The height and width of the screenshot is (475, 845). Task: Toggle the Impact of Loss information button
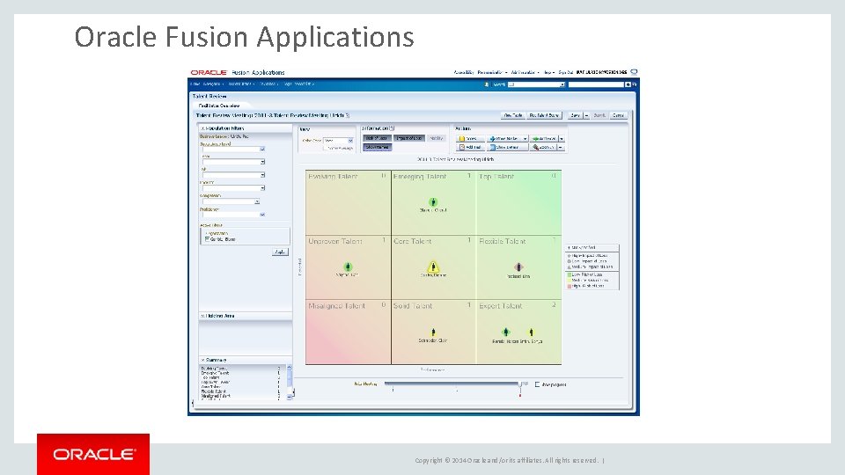(409, 138)
